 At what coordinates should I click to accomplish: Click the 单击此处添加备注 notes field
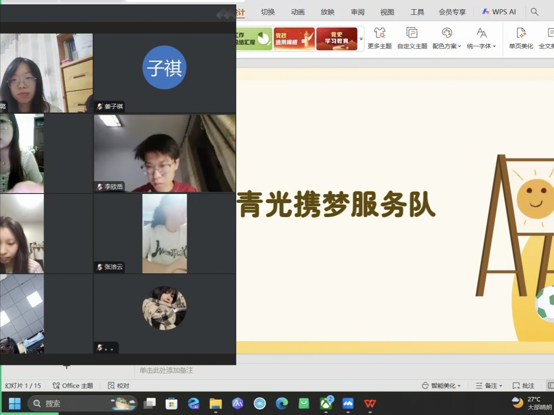click(x=166, y=370)
